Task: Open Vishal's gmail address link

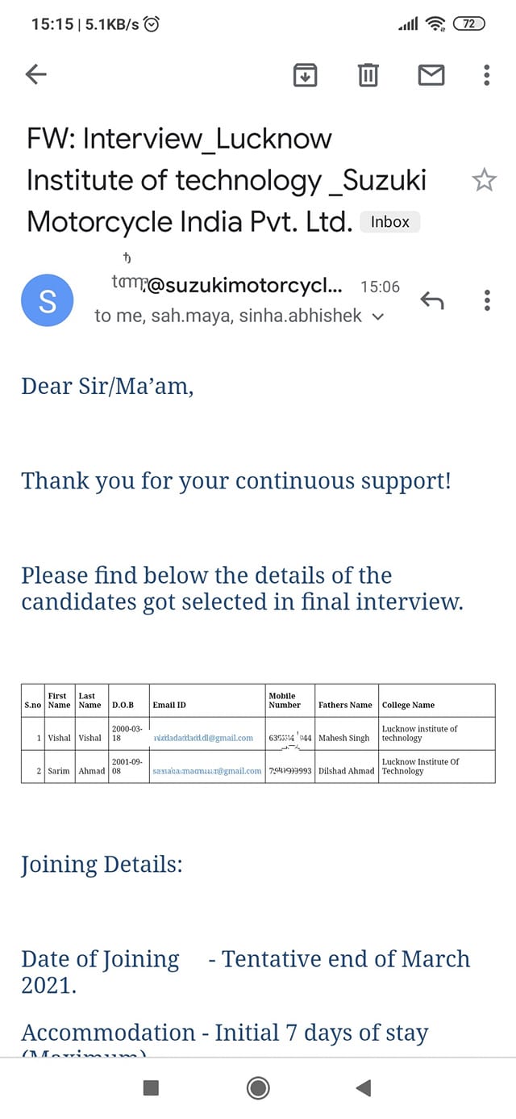Action: (x=203, y=738)
